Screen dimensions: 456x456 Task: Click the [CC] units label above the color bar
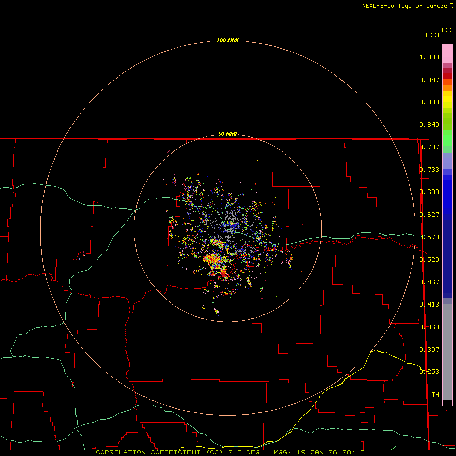click(x=432, y=35)
